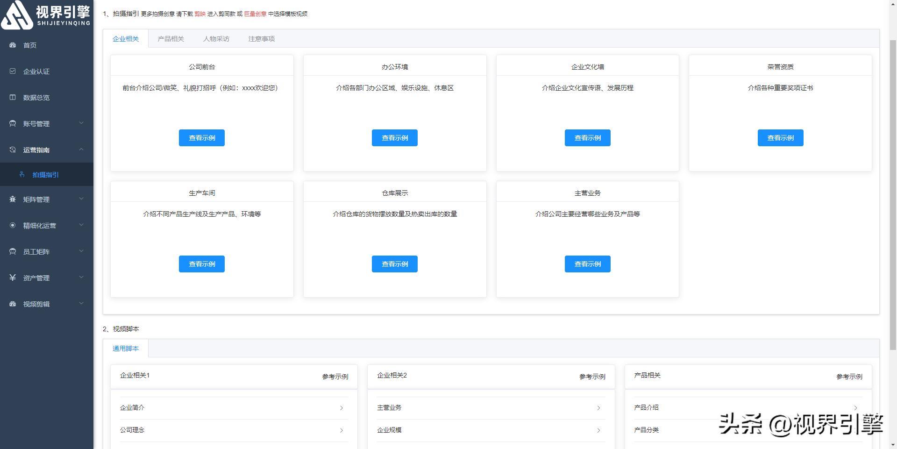Click the 账号管理 account icon
Screen dimensions: 897x449
[13, 123]
